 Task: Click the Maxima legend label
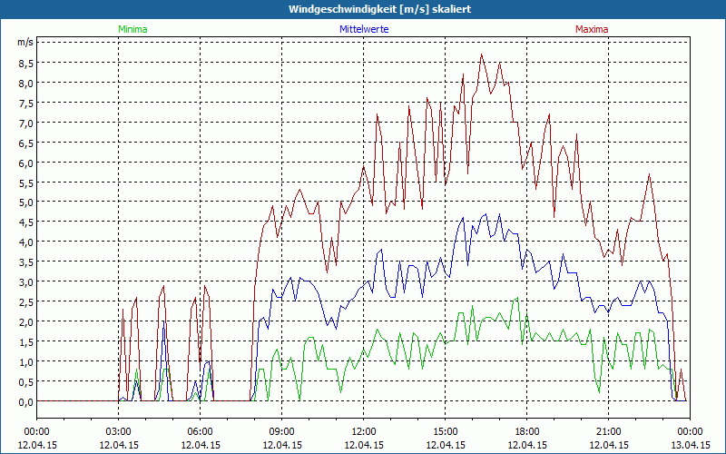592,29
